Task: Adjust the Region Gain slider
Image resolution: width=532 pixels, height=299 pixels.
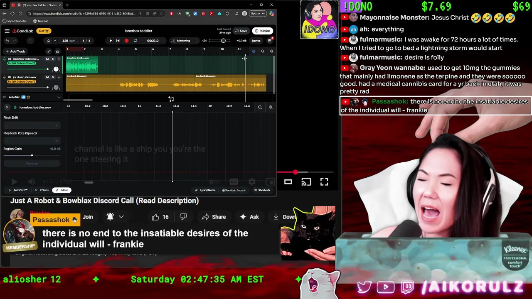Action: click(32, 155)
